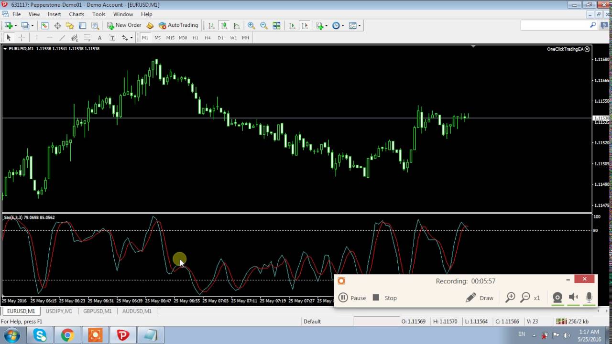Select the M5 timeframe

coord(157,38)
